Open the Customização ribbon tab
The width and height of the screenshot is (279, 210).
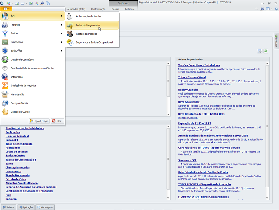(x=98, y=9)
